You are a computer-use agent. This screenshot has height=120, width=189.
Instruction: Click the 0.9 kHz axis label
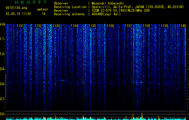tap(2, 69)
